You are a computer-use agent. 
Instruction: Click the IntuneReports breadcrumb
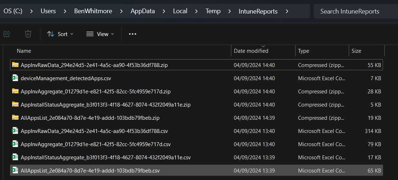[x=258, y=11]
